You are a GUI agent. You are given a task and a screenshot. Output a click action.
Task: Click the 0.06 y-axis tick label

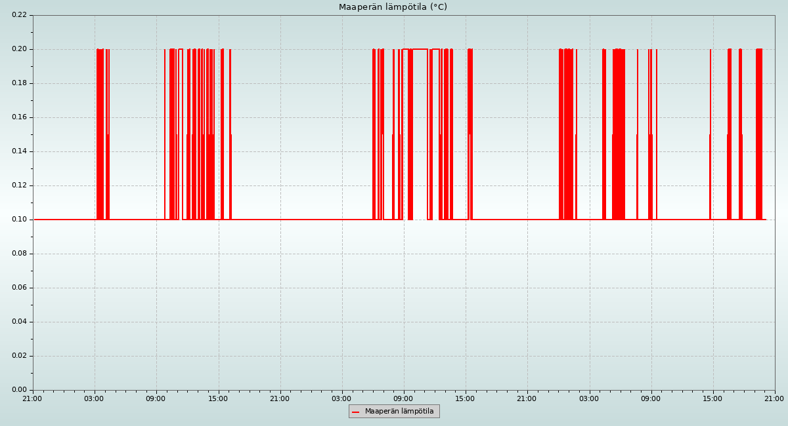19,288
